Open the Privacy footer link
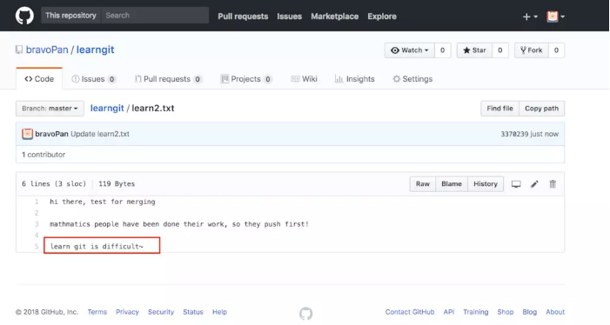 click(127, 312)
